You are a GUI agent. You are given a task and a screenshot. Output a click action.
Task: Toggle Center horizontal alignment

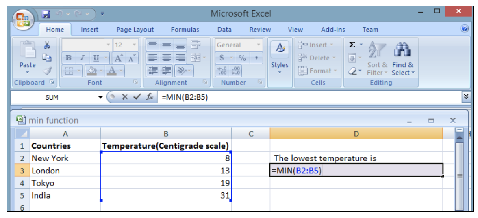(x=167, y=58)
